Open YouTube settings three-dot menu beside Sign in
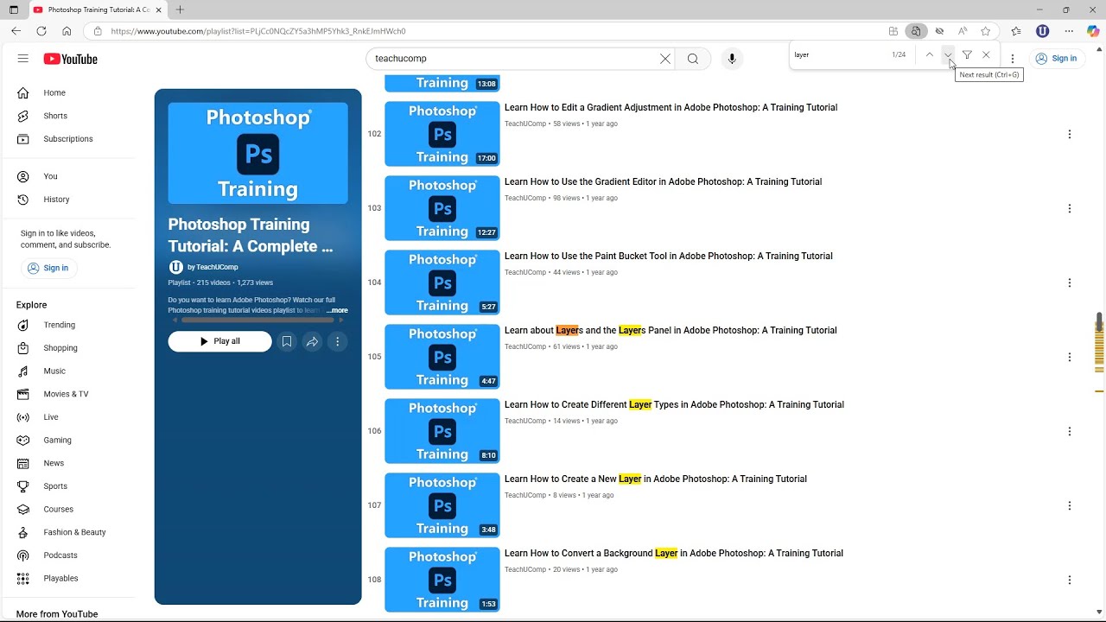1106x622 pixels. point(1013,59)
